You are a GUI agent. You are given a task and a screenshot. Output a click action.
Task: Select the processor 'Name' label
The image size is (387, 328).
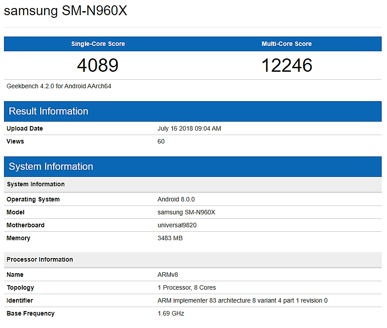point(15,275)
